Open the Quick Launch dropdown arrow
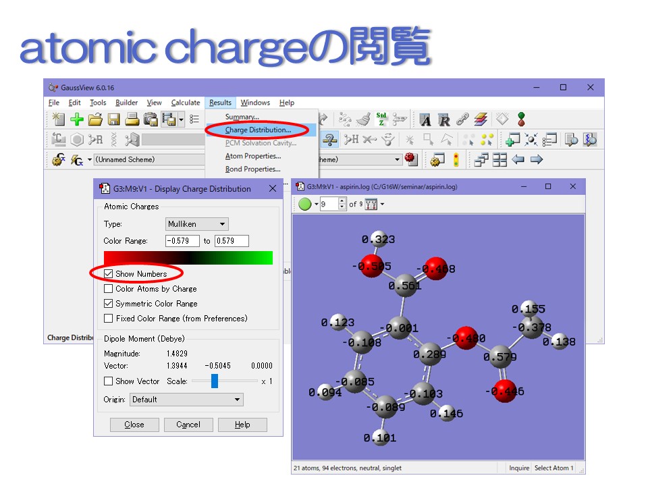The image size is (648, 486). [89, 159]
